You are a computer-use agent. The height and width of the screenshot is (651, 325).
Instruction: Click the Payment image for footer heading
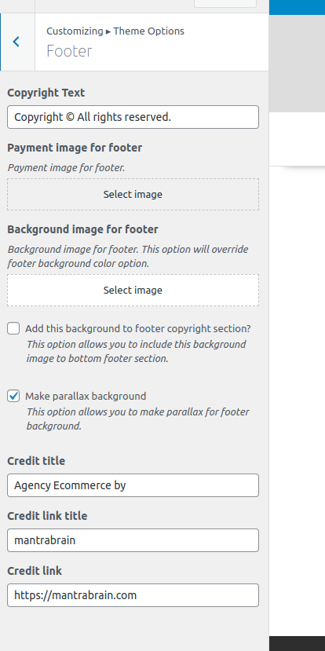[x=75, y=148]
